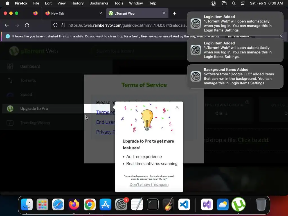
Task: Open Terminal from the Dock
Action: [x=153, y=204]
